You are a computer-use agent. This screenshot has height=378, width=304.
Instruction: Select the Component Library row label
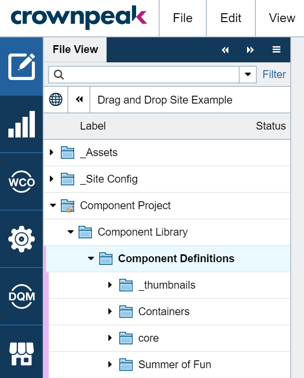pos(143,232)
